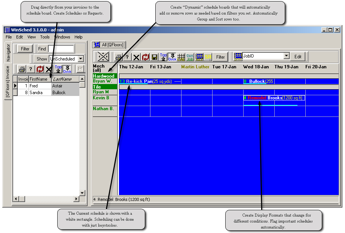Click the Cust. Job icon in the toolbar

pos(190,57)
